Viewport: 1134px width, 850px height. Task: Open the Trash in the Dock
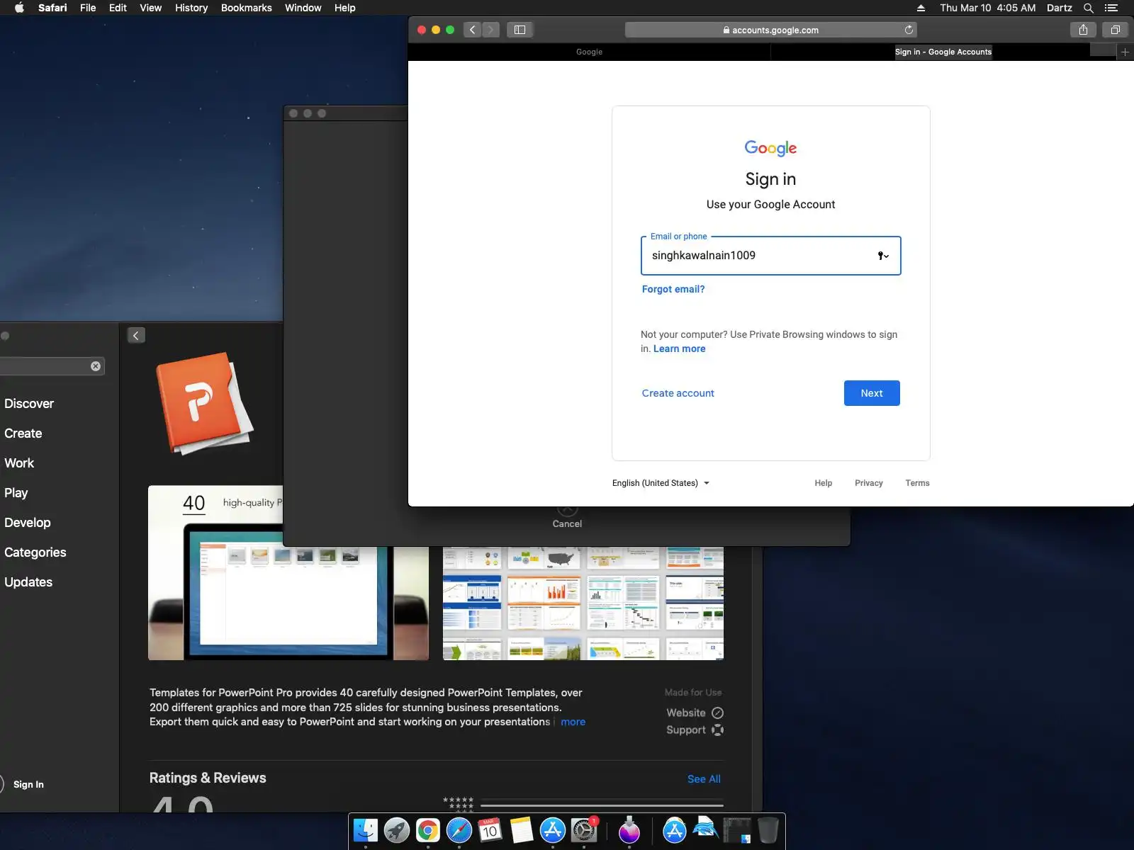768,830
